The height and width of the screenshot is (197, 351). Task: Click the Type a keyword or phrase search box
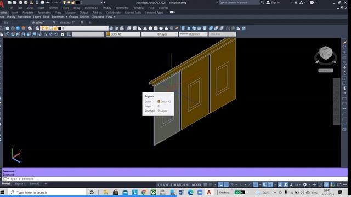(x=239, y=2)
